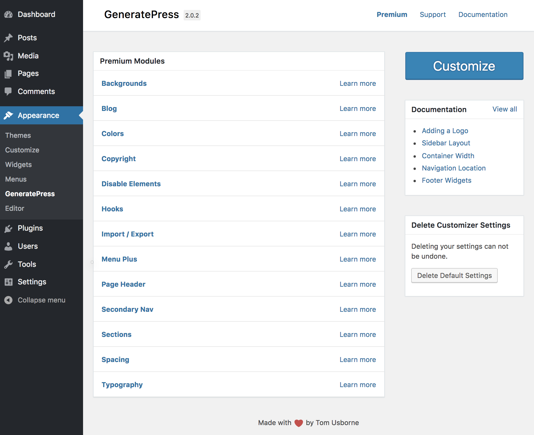Click the Appearance paintbrush icon
Screen dimensions: 534x435
pyautogui.click(x=8, y=115)
